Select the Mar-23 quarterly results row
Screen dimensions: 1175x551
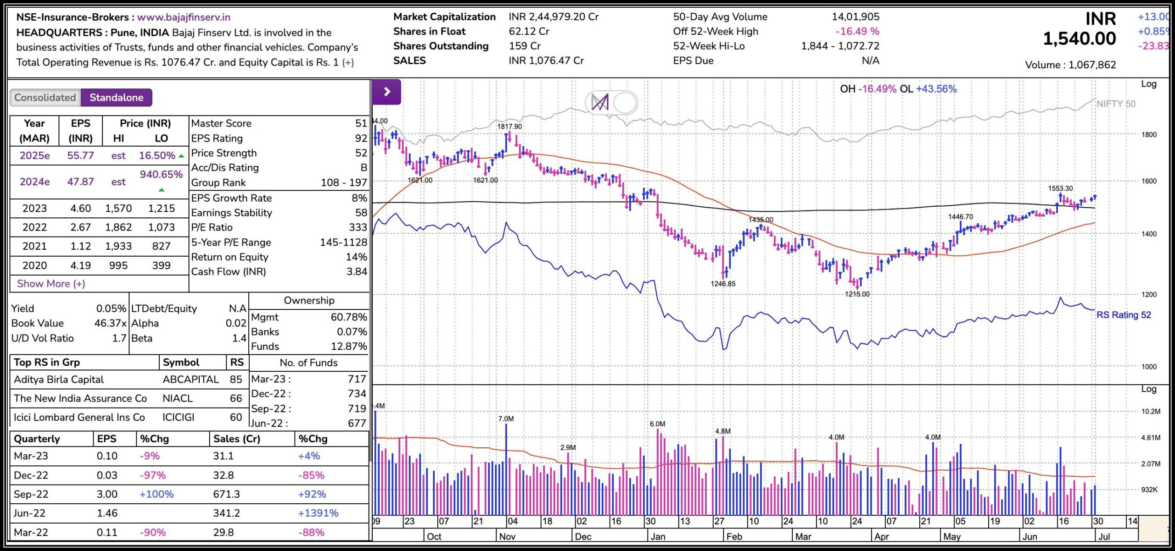(x=189, y=456)
